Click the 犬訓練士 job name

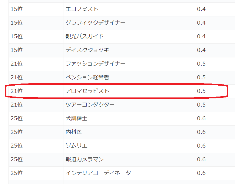tap(76, 118)
